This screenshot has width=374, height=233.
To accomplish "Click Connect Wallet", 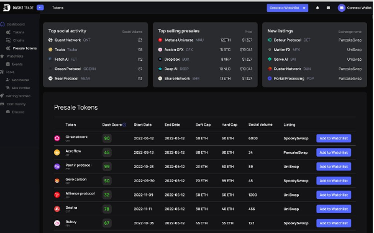I will tap(359, 7).
